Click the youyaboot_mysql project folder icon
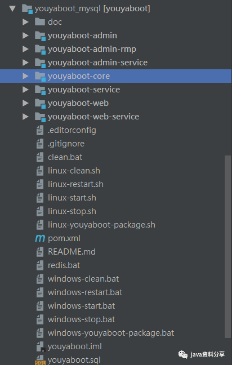 27,10
